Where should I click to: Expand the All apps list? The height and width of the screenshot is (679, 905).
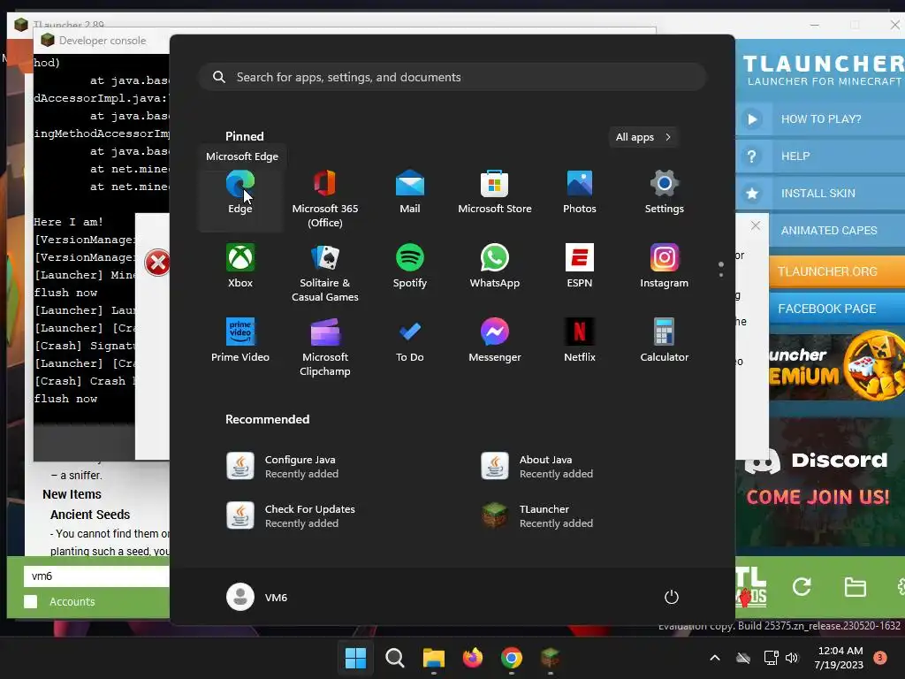pyautogui.click(x=643, y=137)
